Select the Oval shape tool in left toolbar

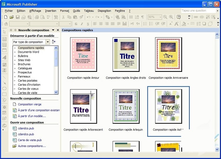pos(4,88)
